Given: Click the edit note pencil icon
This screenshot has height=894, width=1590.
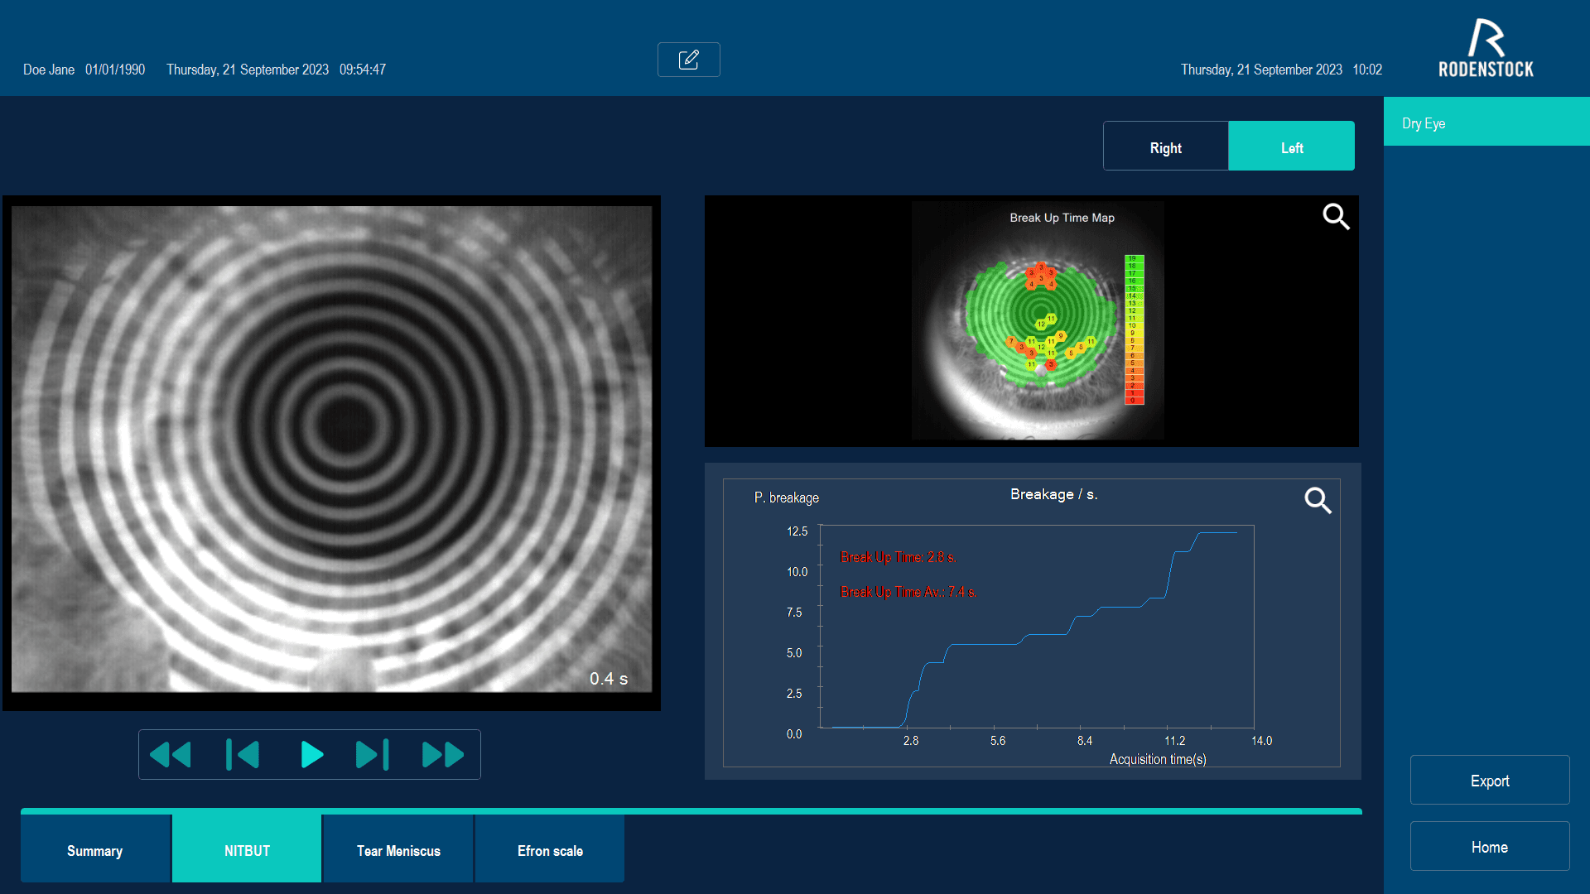Looking at the screenshot, I should click(688, 60).
